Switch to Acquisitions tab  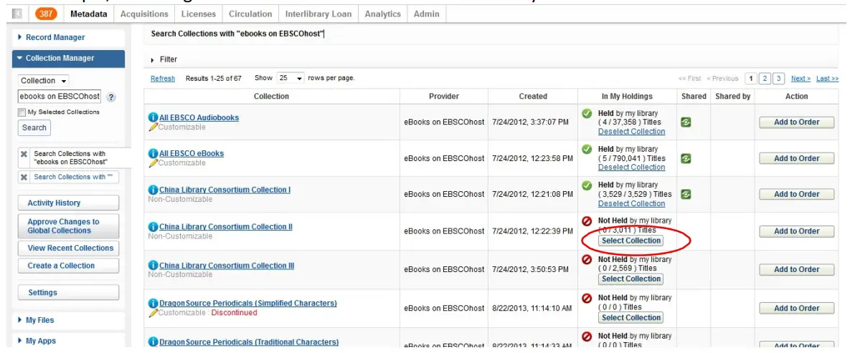[144, 14]
